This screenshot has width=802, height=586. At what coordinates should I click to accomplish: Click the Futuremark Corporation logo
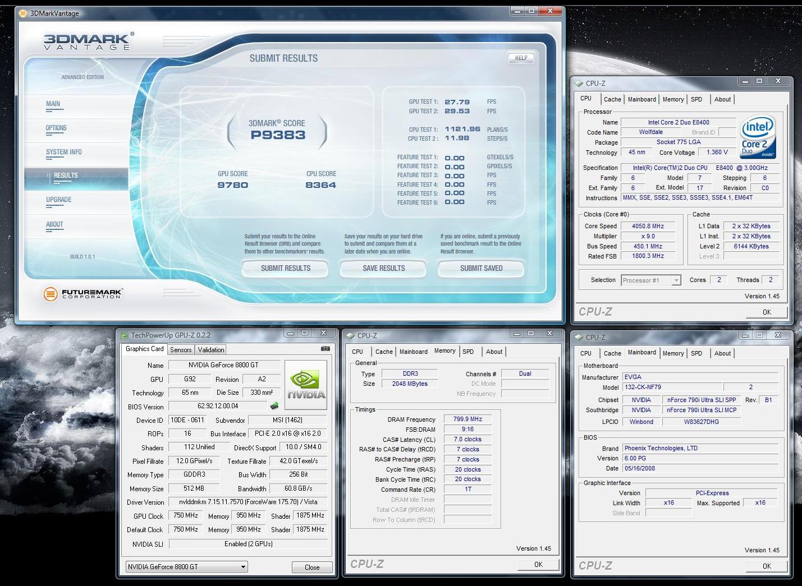click(83, 294)
